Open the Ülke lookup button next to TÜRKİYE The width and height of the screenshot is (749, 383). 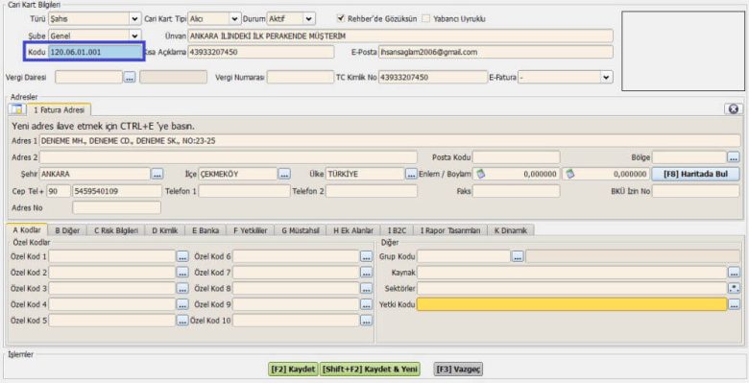click(x=411, y=175)
